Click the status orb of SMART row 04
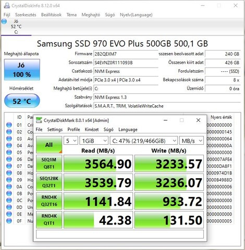Viewport: 245px width, 250px height. click(x=9, y=145)
